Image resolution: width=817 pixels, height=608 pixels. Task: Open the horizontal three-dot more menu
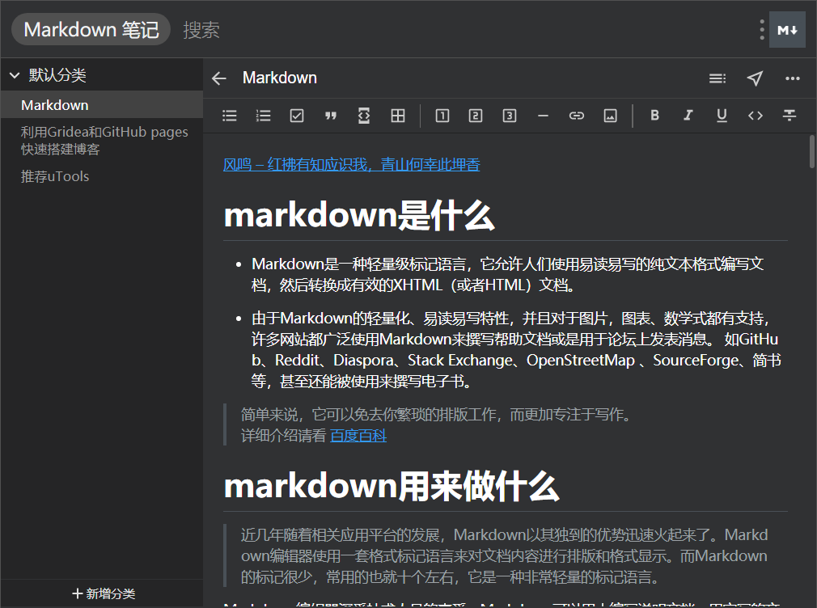pyautogui.click(x=793, y=78)
